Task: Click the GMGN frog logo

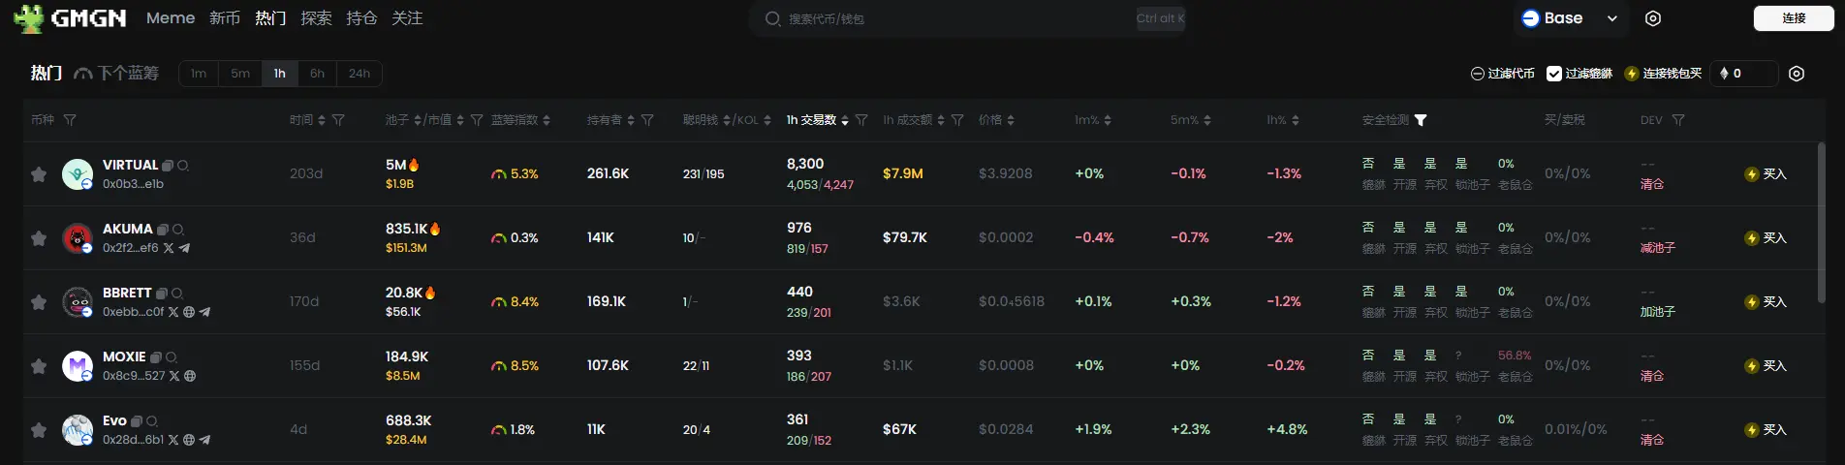Action: point(29,18)
